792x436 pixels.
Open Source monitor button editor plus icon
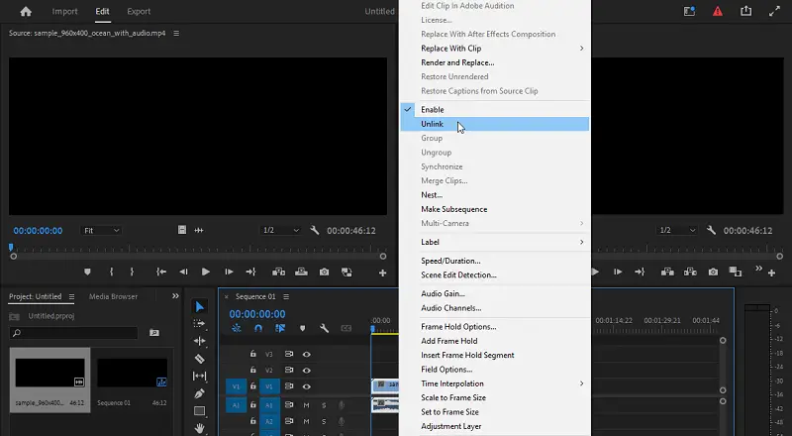[x=382, y=273]
